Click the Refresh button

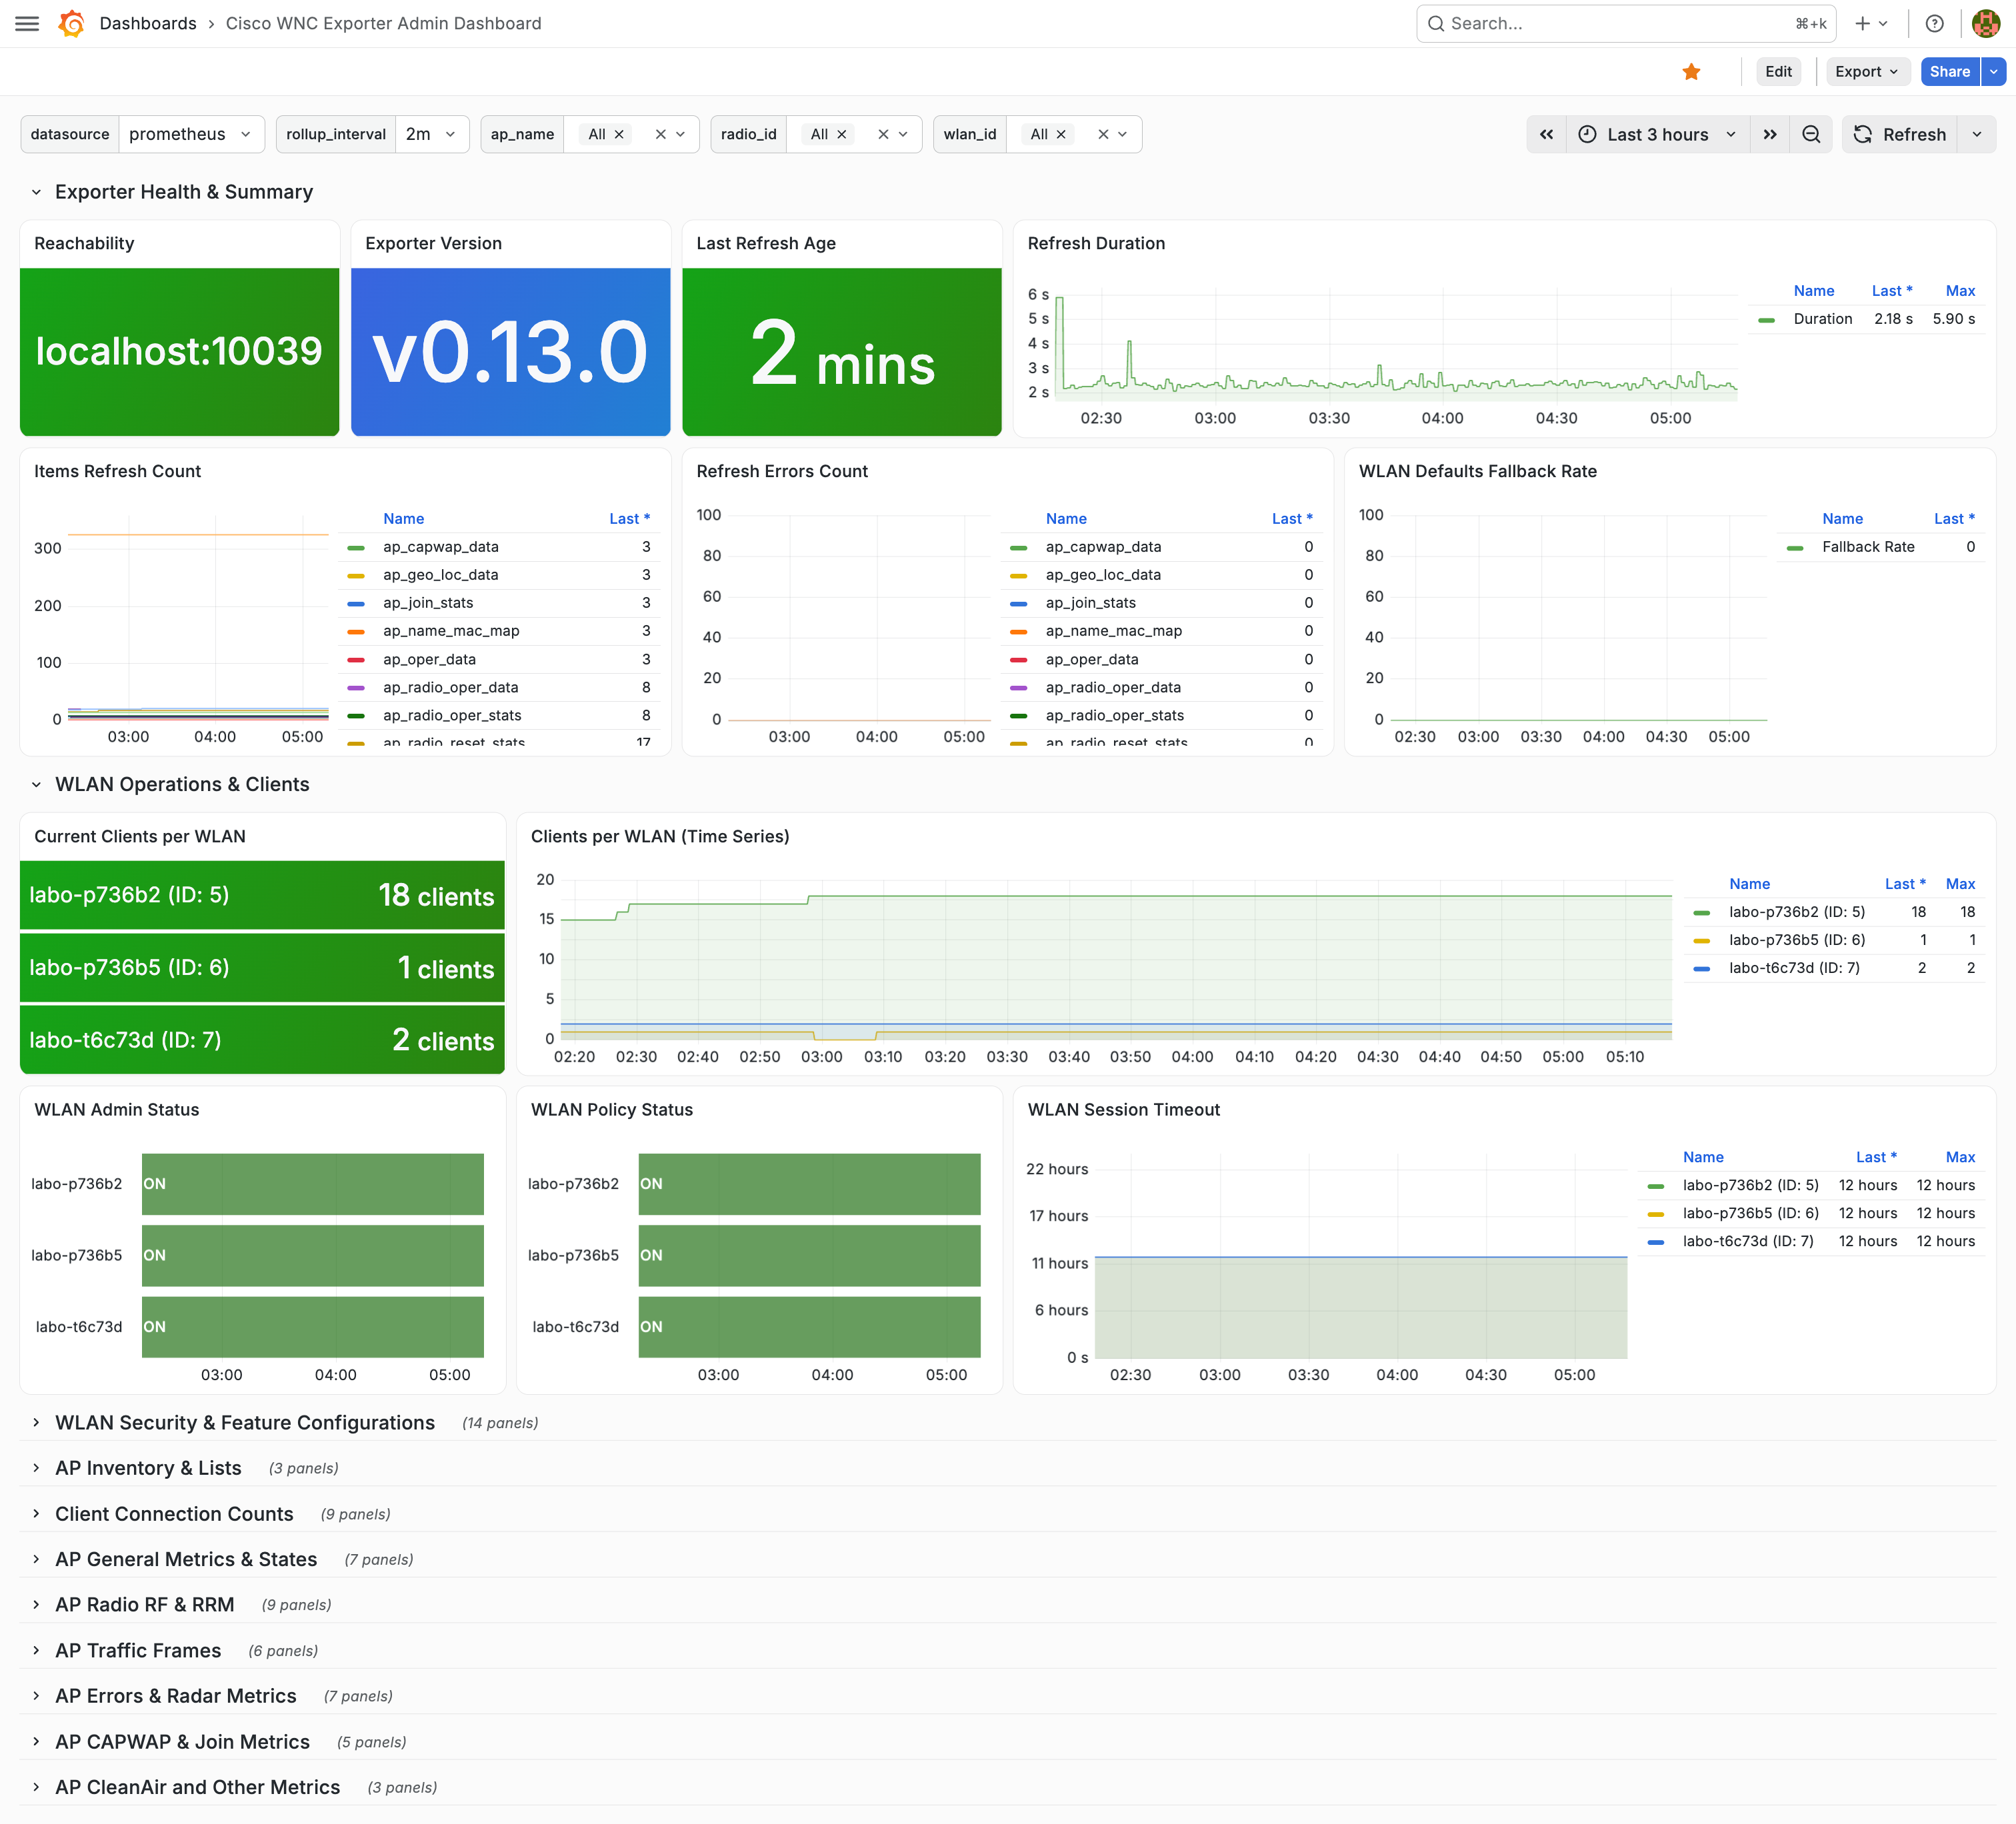tap(1900, 134)
